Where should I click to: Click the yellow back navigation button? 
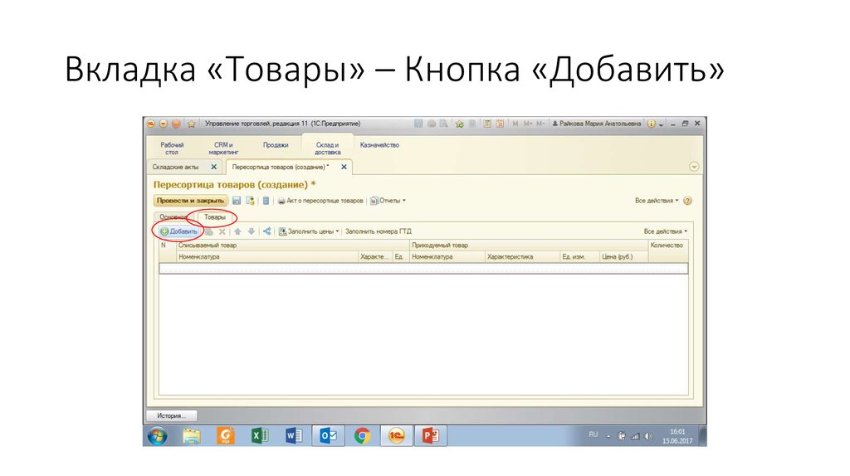[164, 124]
